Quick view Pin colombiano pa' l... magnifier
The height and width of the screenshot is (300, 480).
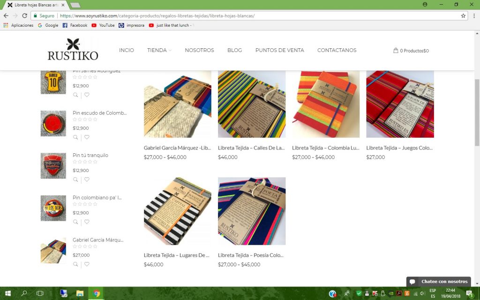[75, 222]
